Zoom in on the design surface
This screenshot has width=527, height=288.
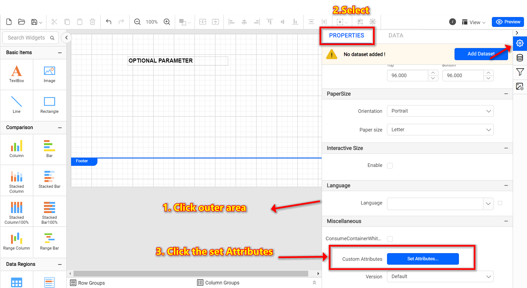click(167, 22)
